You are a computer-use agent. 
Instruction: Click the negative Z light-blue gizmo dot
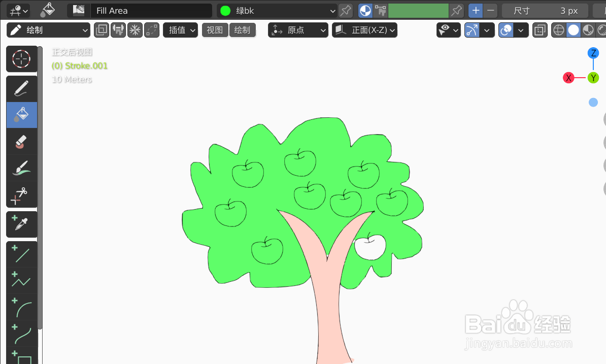tap(593, 103)
